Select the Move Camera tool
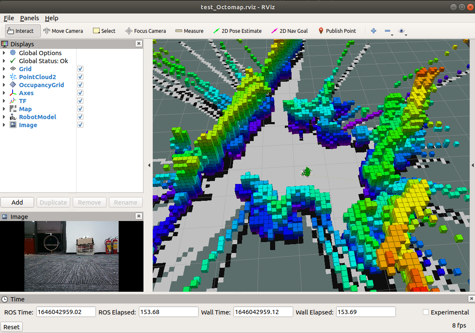Image resolution: width=475 pixels, height=333 pixels. 63,31
